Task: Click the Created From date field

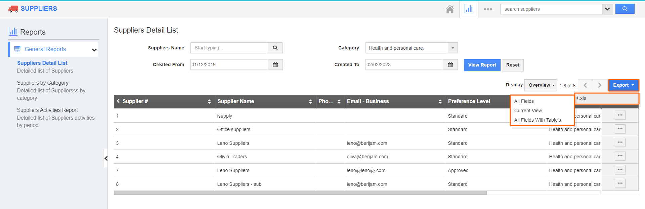Action: coord(229,65)
